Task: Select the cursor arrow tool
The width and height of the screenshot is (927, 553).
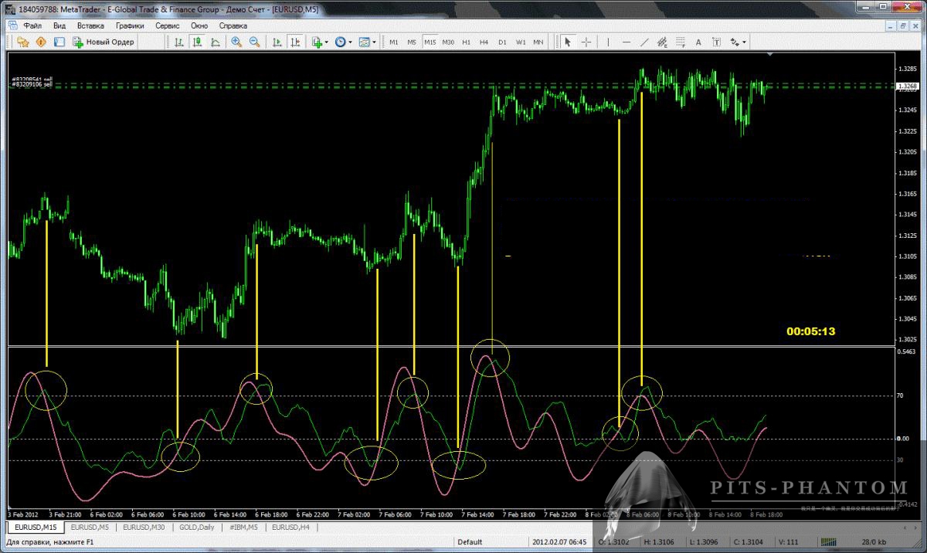Action: coord(568,42)
